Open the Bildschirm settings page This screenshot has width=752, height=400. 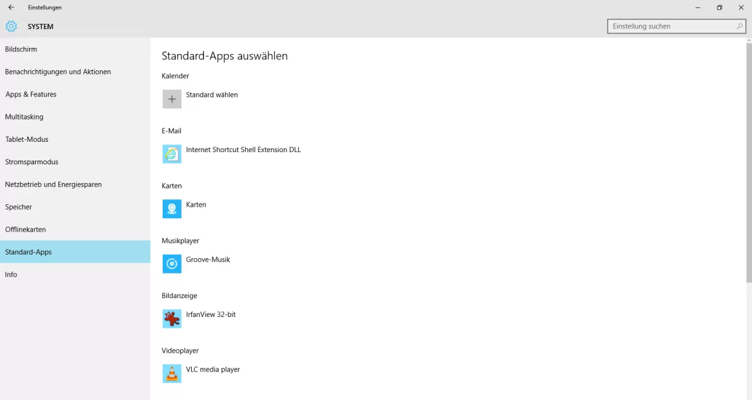(21, 49)
